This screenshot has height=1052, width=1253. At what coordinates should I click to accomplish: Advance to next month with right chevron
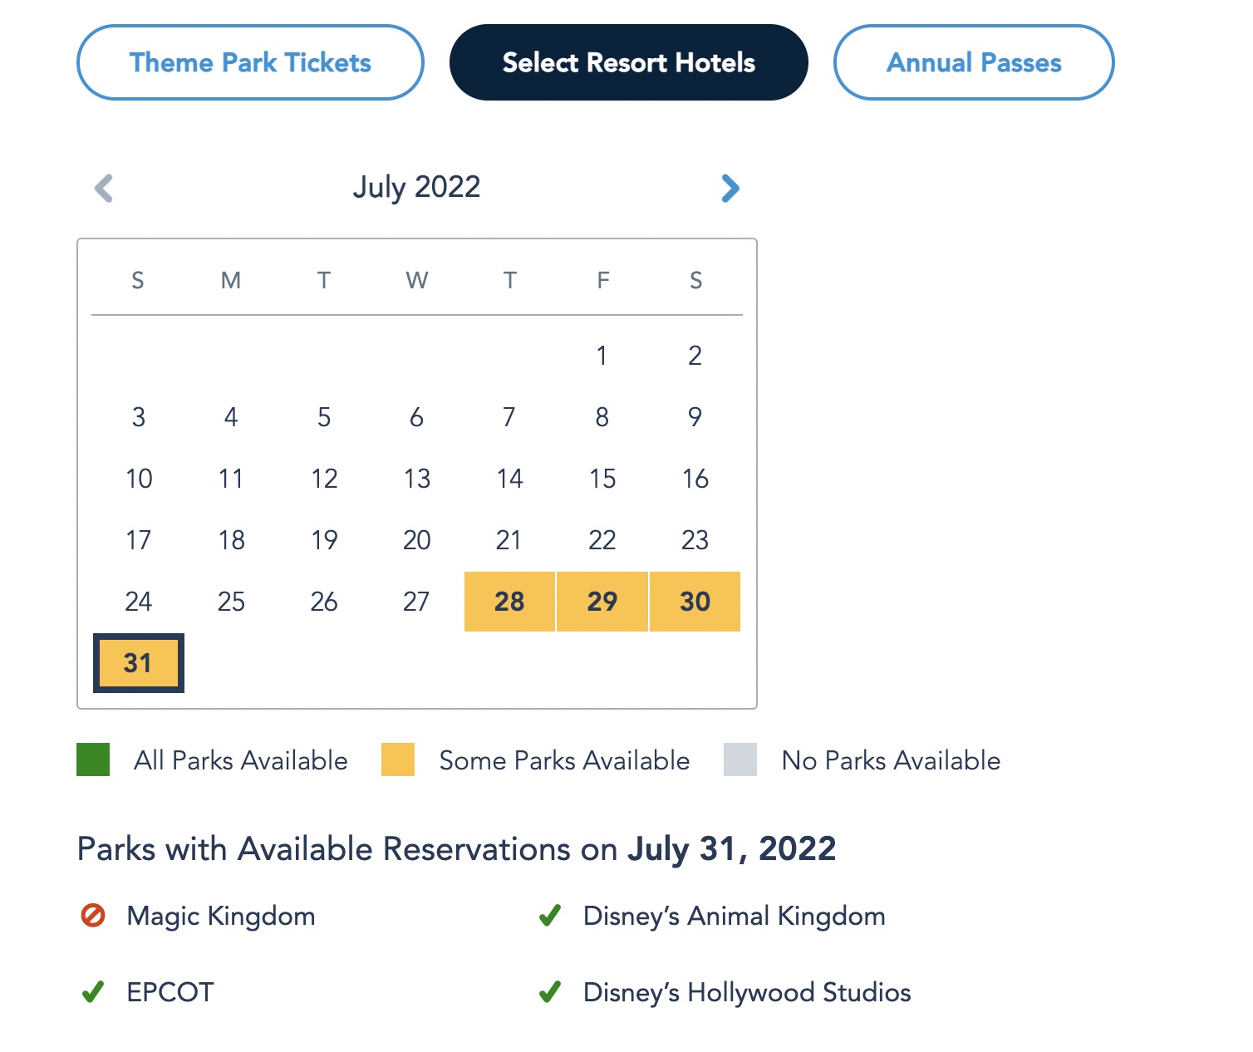point(730,188)
